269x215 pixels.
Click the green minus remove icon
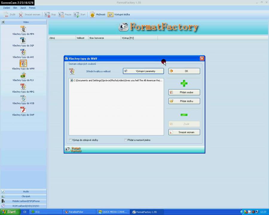point(184,115)
